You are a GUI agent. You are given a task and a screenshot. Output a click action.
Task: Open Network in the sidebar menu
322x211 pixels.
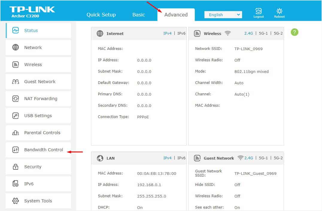(x=38, y=47)
